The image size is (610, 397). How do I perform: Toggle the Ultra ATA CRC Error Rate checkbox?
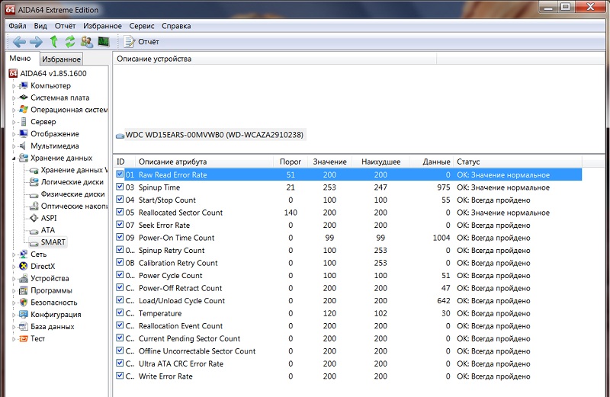[120, 363]
